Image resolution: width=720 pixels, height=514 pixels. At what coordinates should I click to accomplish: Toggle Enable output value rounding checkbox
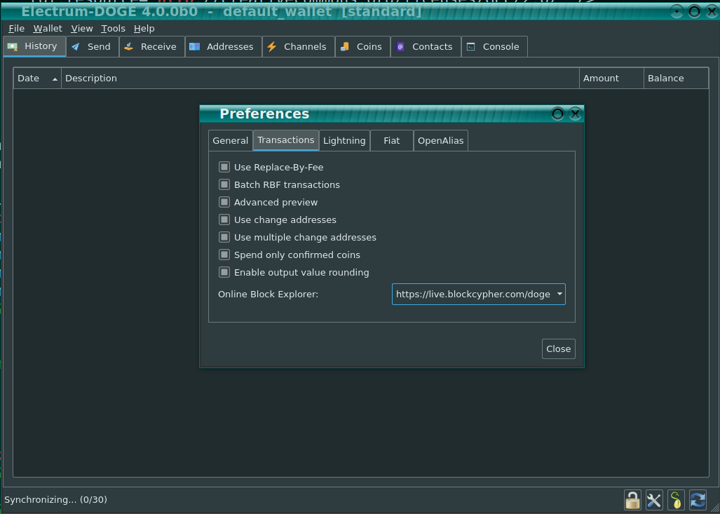coord(224,272)
